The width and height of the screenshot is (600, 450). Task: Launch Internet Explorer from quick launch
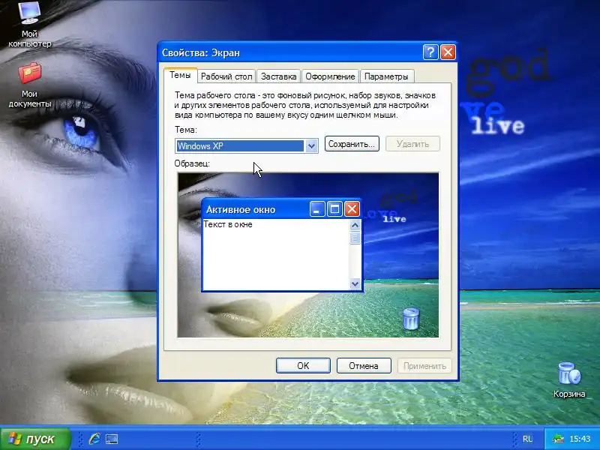(x=94, y=439)
